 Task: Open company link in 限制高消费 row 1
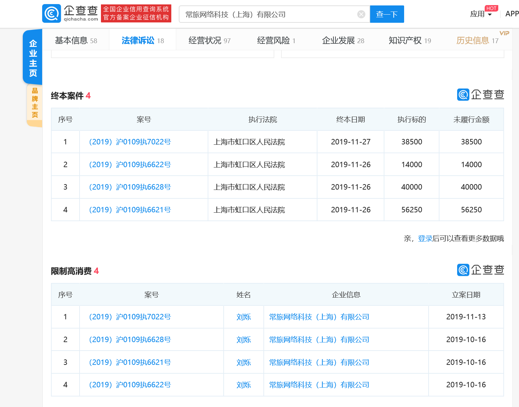[x=319, y=317]
